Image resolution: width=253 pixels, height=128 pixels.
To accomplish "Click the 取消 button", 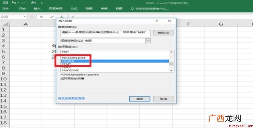I will (x=163, y=99).
